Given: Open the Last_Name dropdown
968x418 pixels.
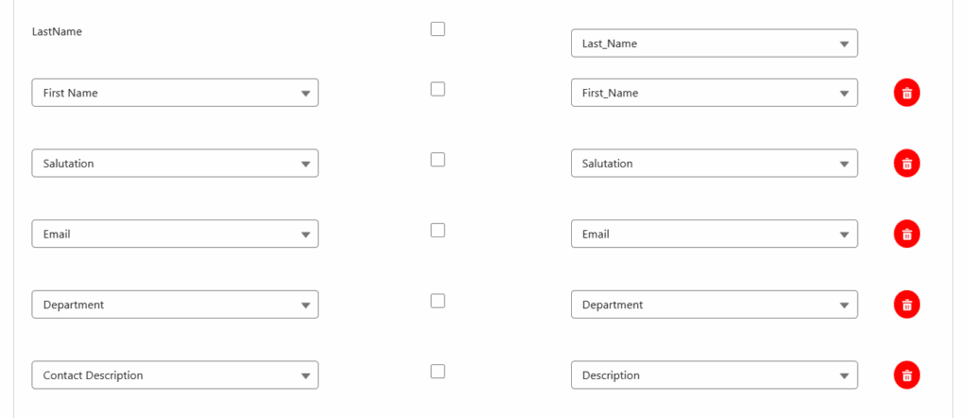Looking at the screenshot, I should 714,44.
